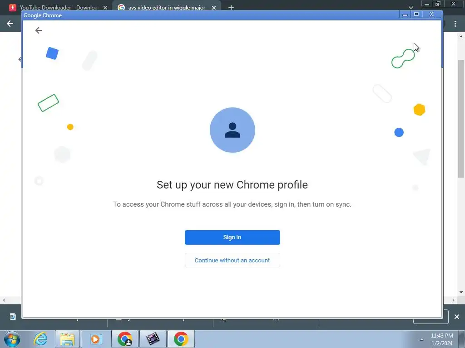Click the profile avatar silhouette icon

pyautogui.click(x=232, y=130)
